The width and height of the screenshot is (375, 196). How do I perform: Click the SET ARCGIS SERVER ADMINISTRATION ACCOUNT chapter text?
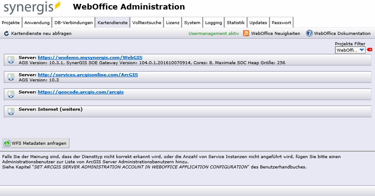click(141, 167)
